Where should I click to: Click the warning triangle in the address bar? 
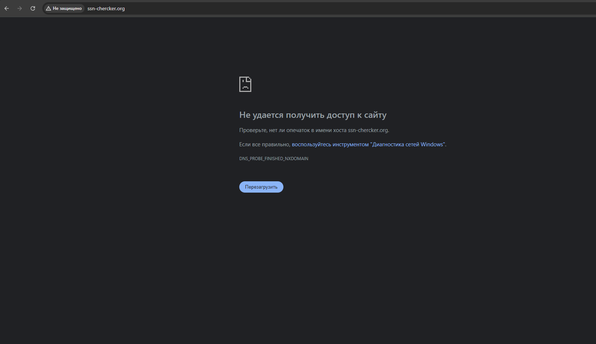pos(49,8)
